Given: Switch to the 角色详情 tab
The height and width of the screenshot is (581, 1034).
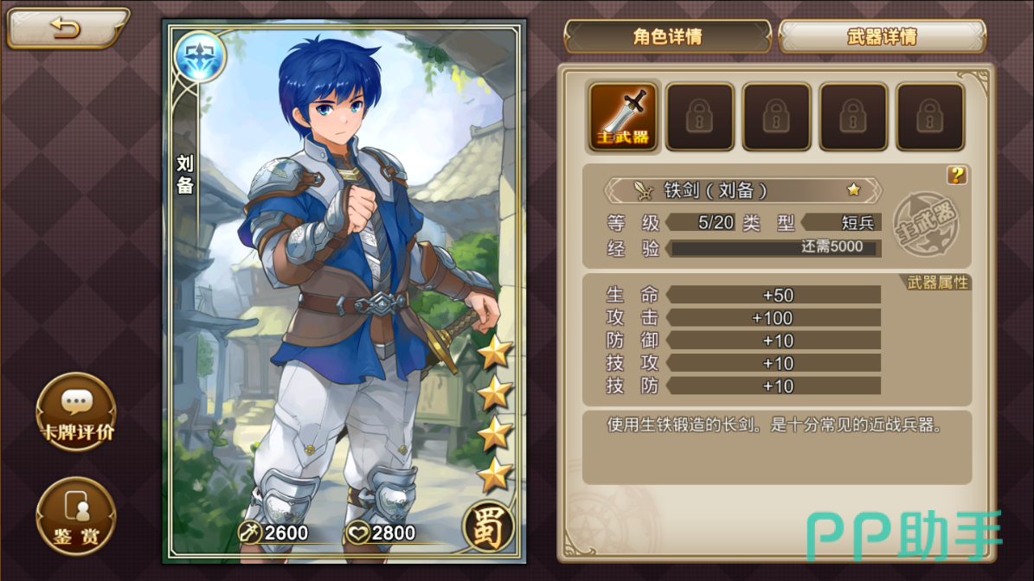Looking at the screenshot, I should [x=667, y=36].
